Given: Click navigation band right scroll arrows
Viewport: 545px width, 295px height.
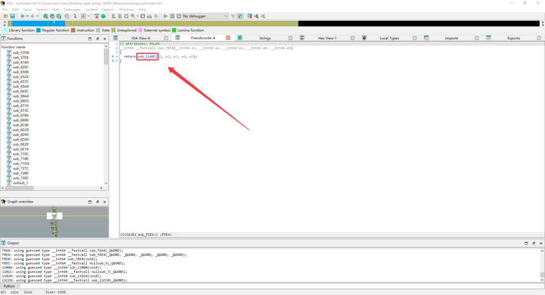Looking at the screenshot, I should [542, 23].
